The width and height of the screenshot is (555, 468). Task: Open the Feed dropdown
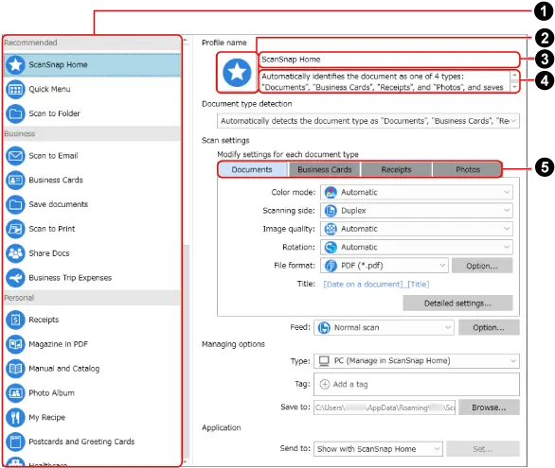(x=384, y=328)
